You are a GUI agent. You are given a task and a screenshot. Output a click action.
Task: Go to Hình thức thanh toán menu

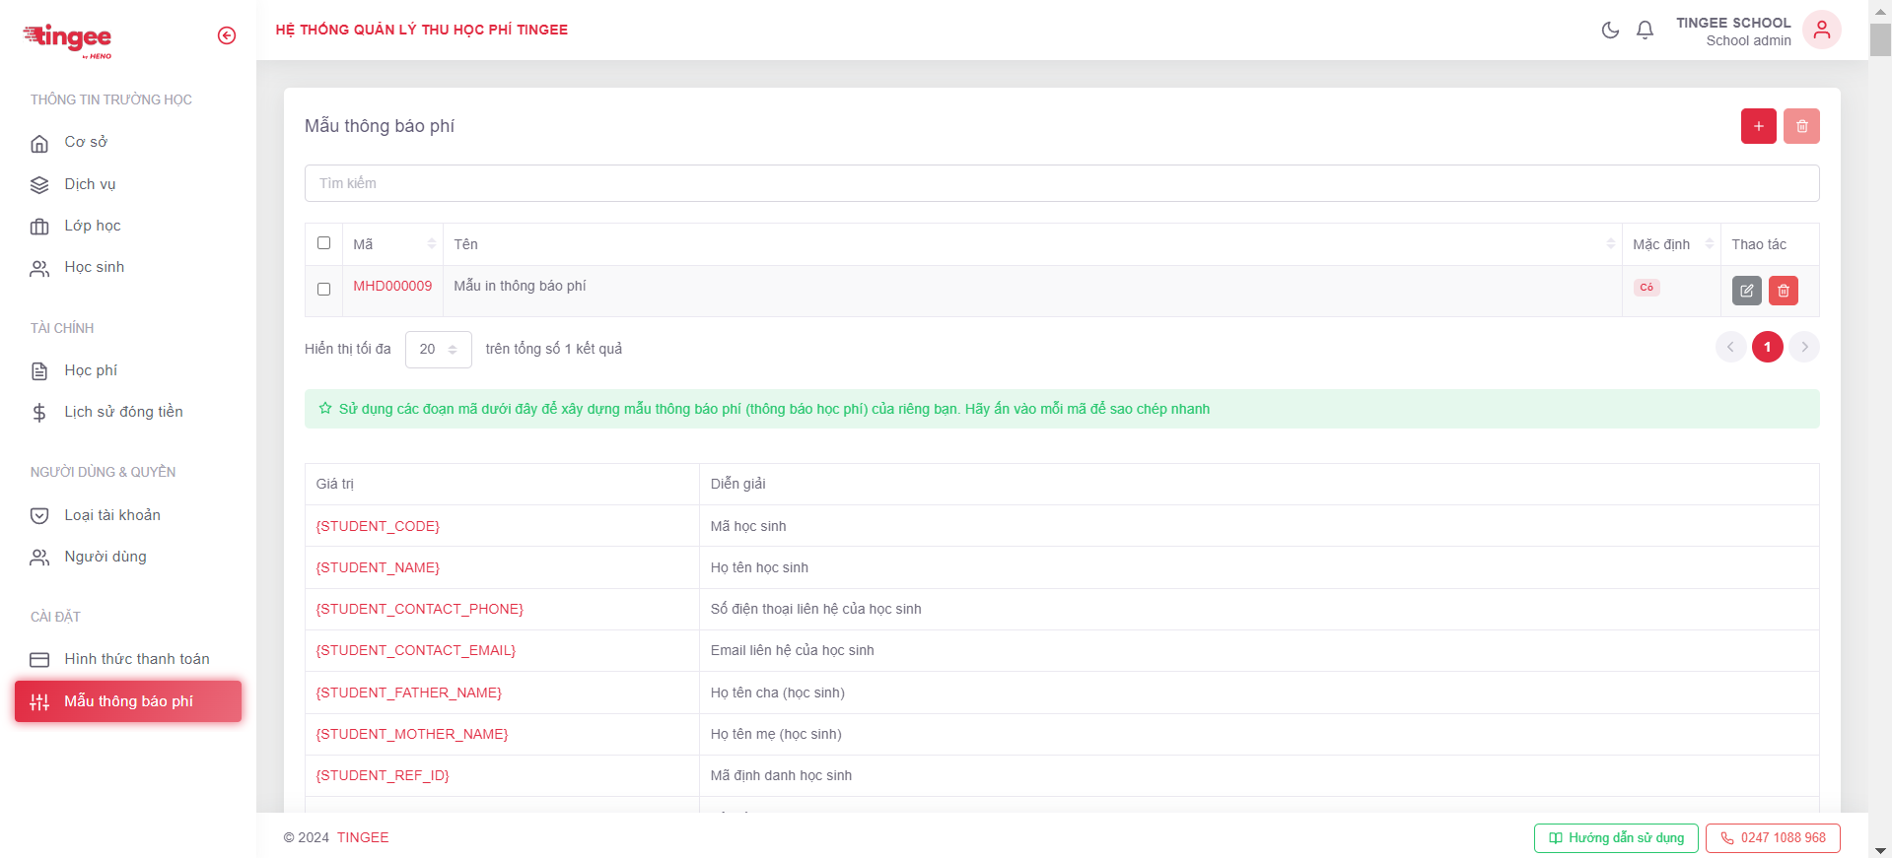tap(136, 659)
